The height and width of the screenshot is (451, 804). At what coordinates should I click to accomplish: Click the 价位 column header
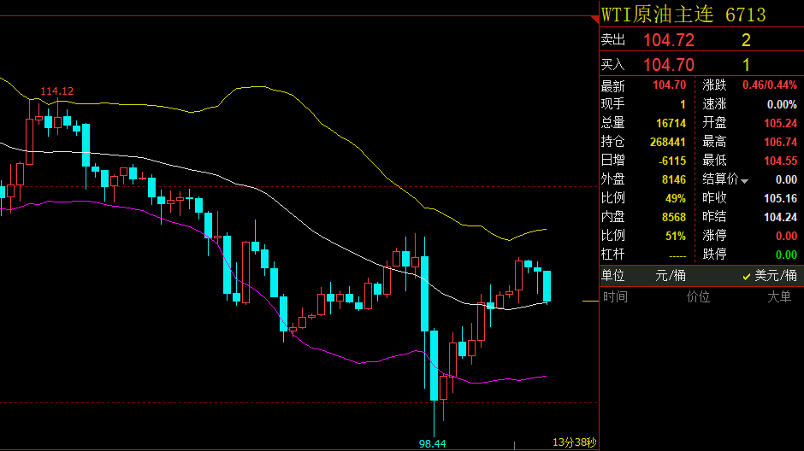click(699, 296)
